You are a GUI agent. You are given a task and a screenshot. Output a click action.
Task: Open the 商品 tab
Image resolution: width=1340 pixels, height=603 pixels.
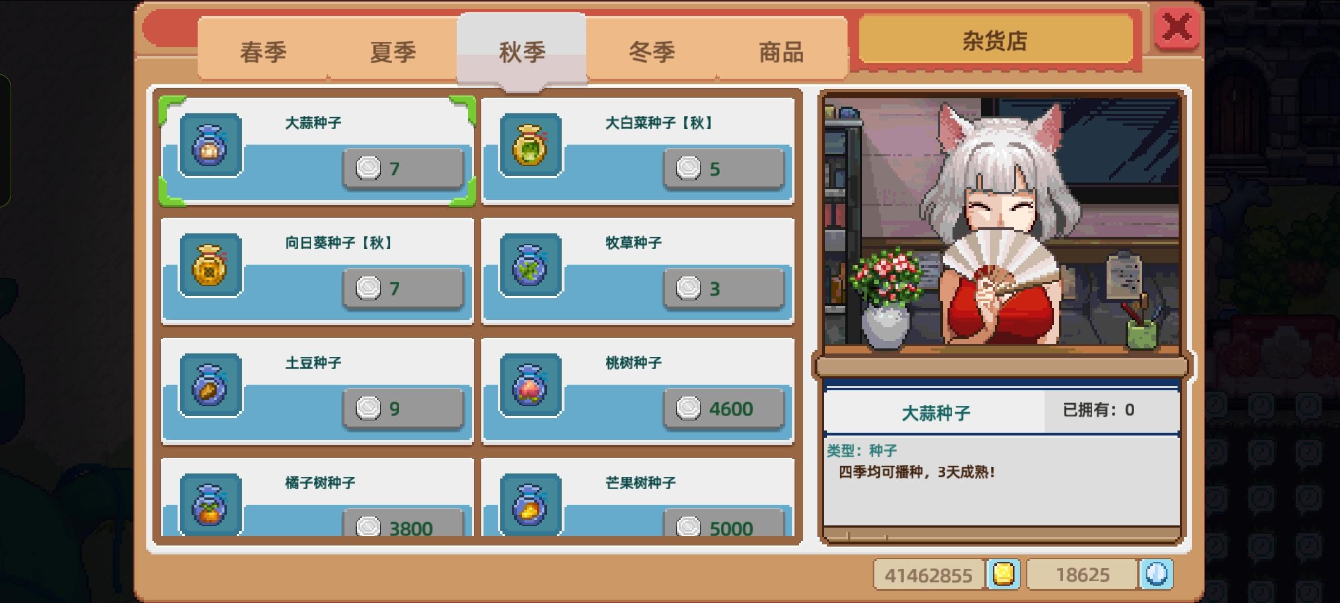pyautogui.click(x=781, y=51)
